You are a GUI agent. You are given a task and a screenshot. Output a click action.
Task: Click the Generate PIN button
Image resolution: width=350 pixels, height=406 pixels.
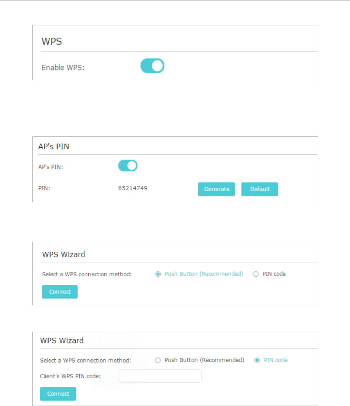[x=216, y=189]
